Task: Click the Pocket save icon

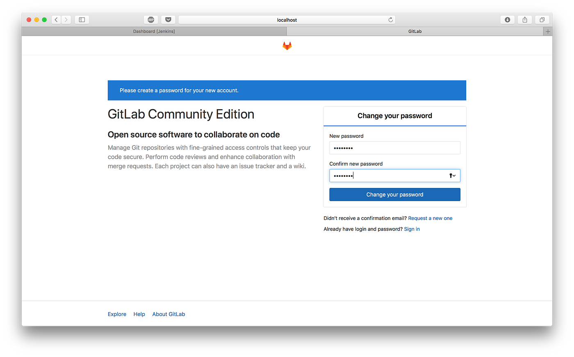Action: [x=168, y=19]
